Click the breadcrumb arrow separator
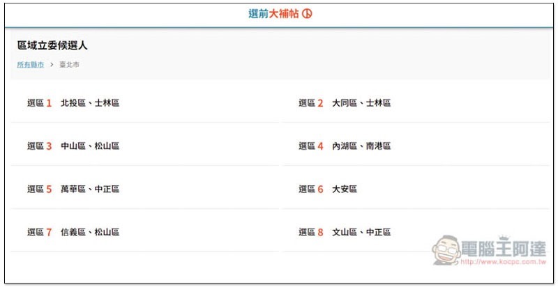The image size is (558, 287). (x=52, y=65)
